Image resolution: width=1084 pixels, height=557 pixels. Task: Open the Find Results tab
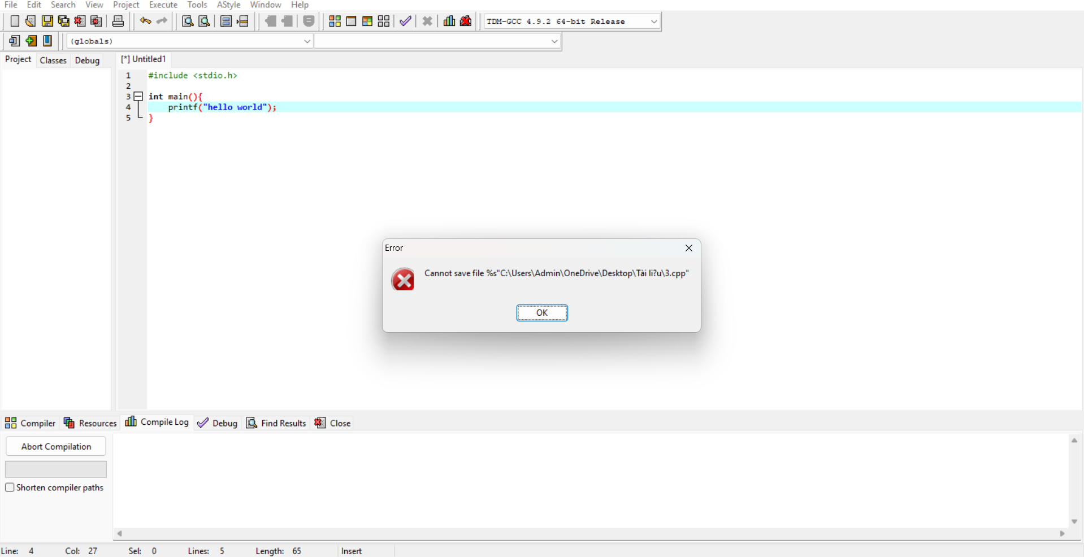point(276,423)
